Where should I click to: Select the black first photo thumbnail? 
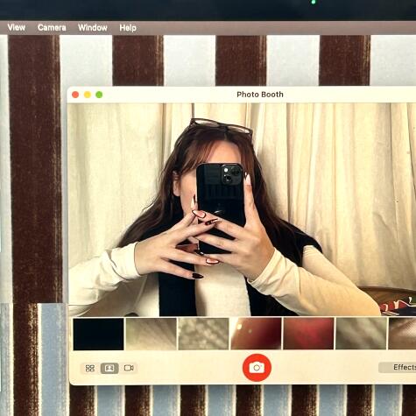98,334
